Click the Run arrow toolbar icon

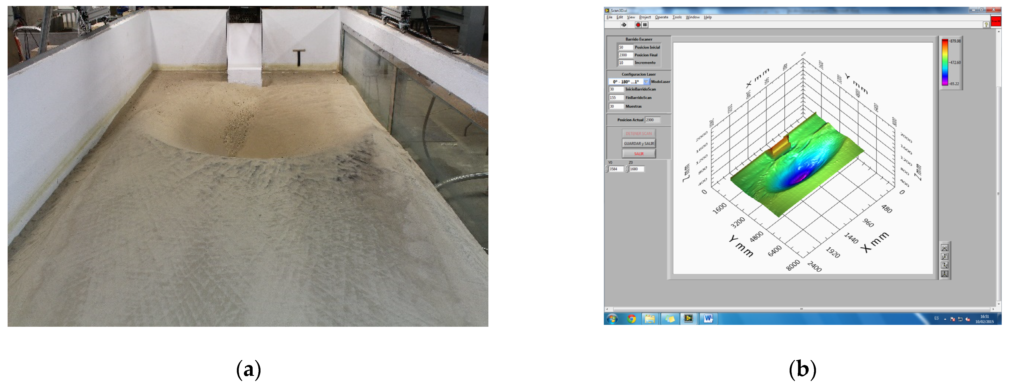(x=624, y=25)
